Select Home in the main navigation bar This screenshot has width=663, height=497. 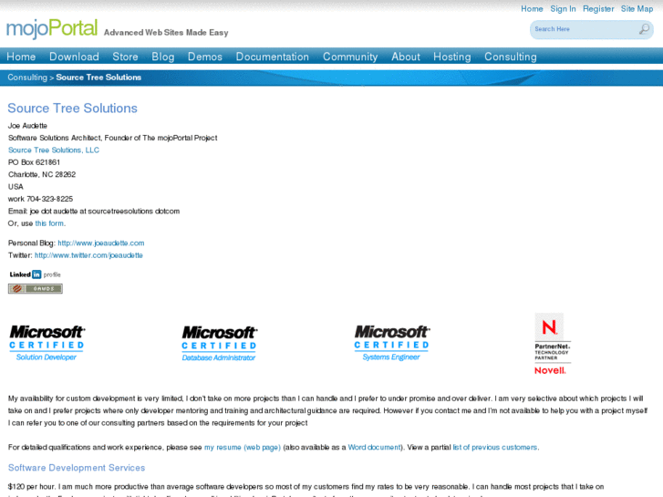pyautogui.click(x=21, y=57)
